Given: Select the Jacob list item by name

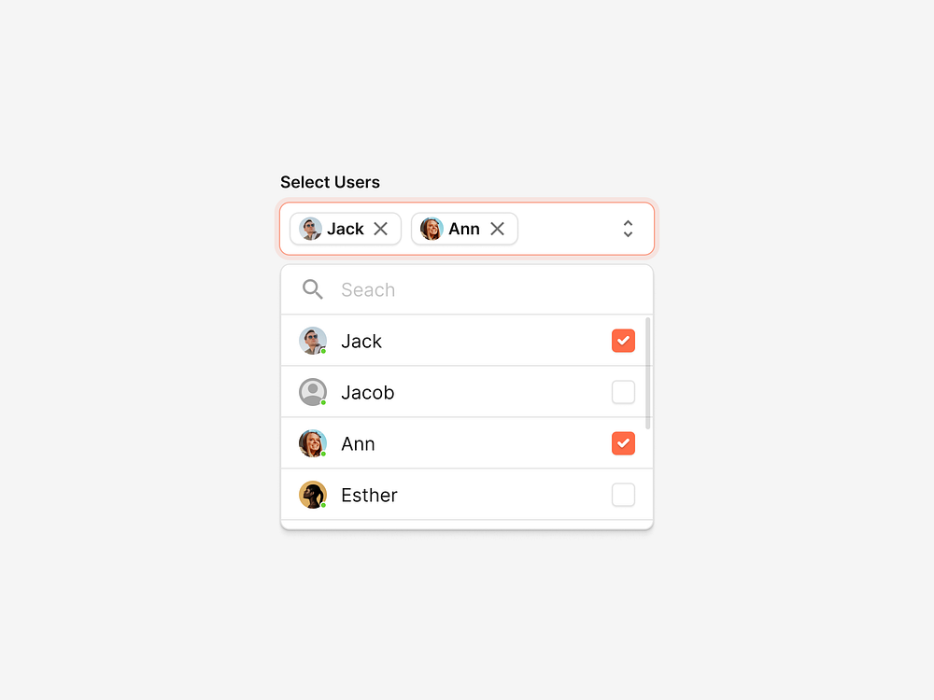Looking at the screenshot, I should (x=368, y=393).
